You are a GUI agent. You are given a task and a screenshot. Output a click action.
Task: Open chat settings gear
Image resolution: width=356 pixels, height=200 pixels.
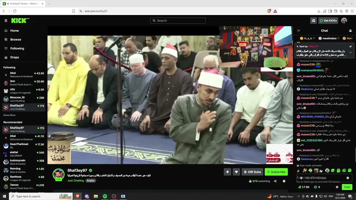pos(337,187)
